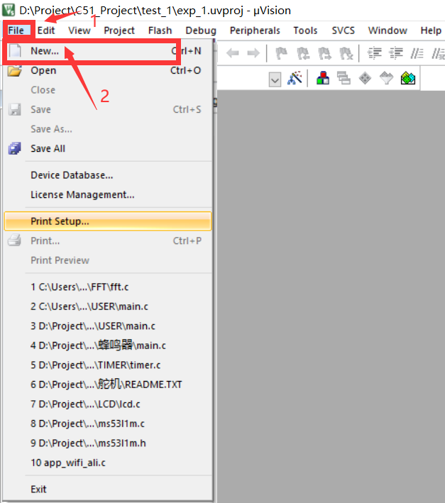Click the gray diamond Run-Time Environment icon

click(365, 78)
